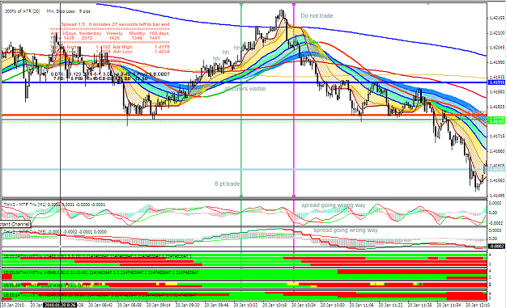The width and height of the screenshot is (506, 308).
Task: Click the 1.42045 price scale value
Action: [x=497, y=48]
